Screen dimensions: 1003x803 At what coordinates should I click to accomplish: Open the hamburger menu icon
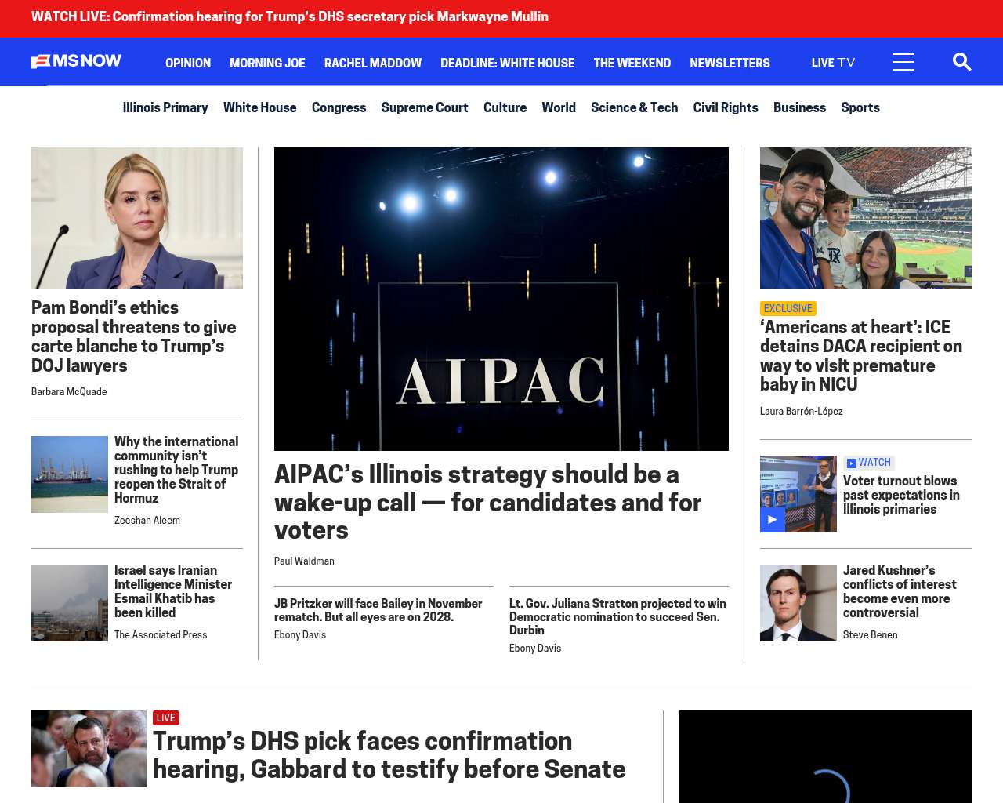(903, 62)
